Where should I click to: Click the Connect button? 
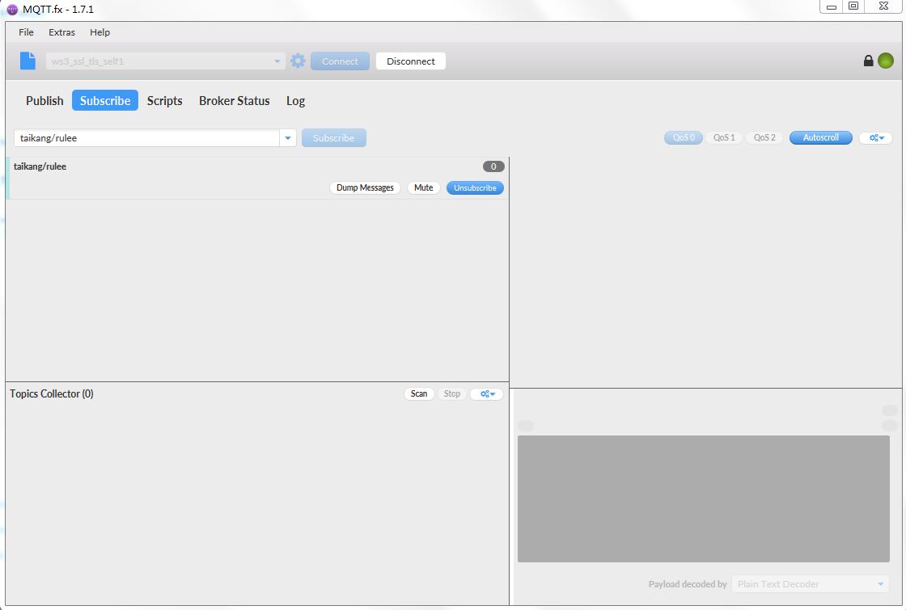click(340, 61)
